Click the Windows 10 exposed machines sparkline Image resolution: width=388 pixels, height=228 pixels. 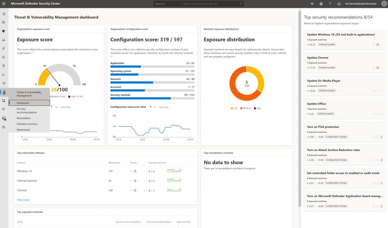[174, 171]
